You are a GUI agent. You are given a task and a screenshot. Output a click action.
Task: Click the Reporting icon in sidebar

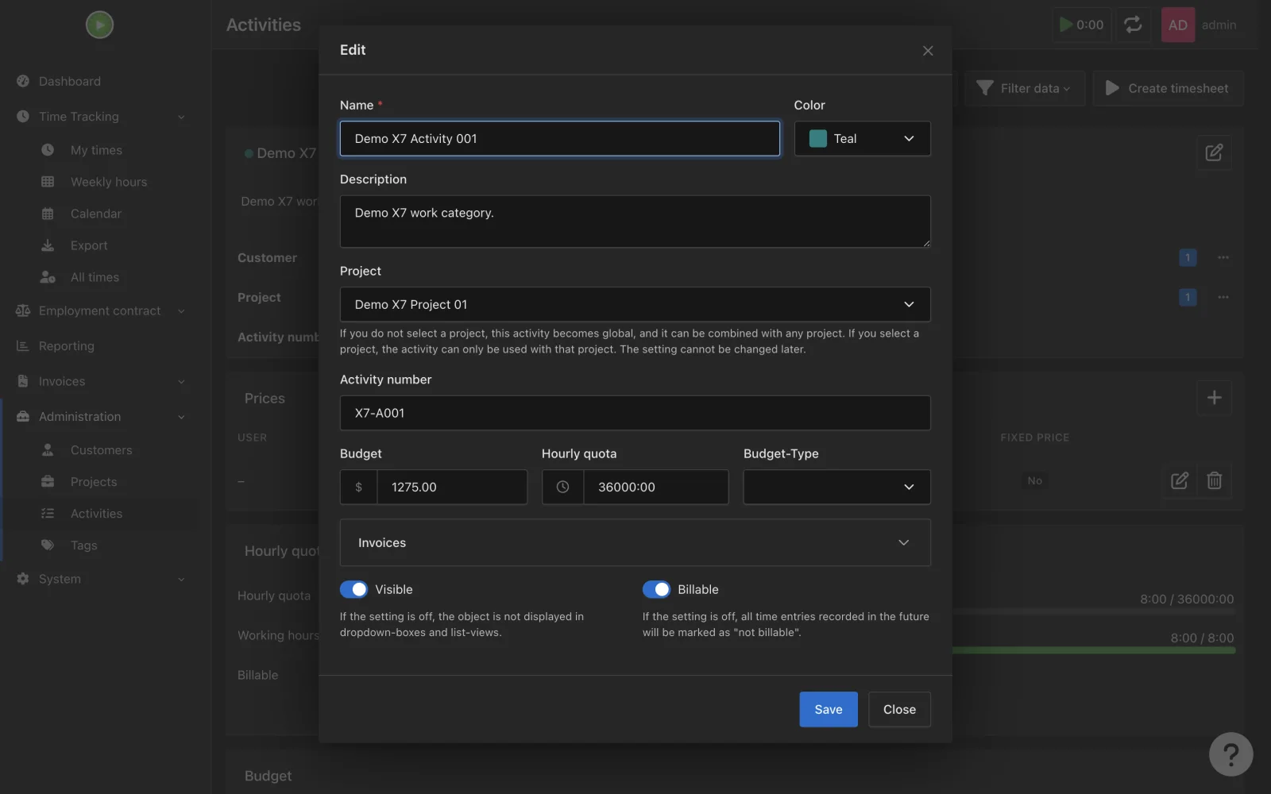[23, 346]
